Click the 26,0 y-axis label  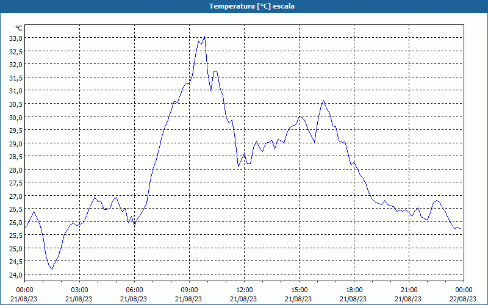click(x=16, y=223)
